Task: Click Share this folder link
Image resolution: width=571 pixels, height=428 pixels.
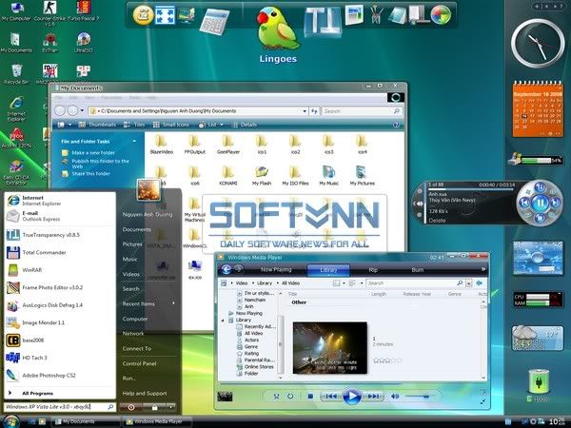Action: coord(90,174)
